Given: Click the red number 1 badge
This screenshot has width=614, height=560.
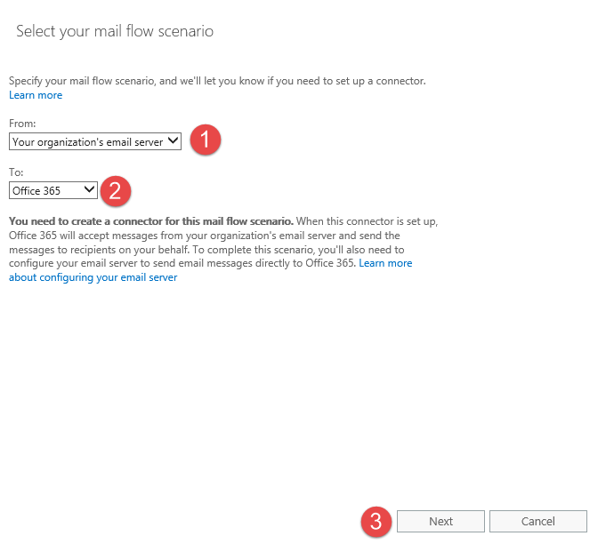Looking at the screenshot, I should tap(206, 140).
